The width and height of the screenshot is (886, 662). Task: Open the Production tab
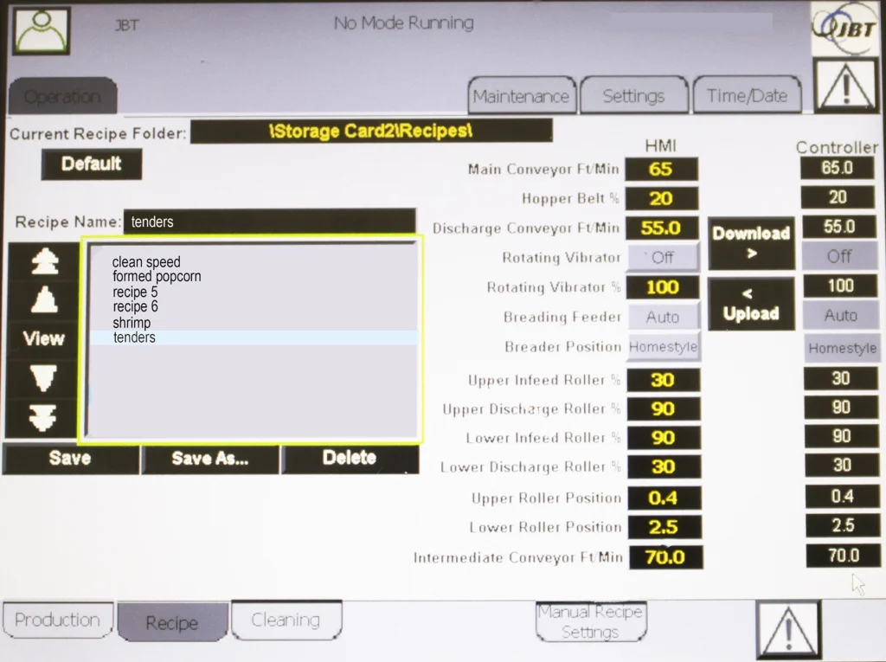click(57, 620)
